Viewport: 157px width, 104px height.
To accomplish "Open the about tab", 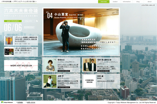I will click(149, 2).
